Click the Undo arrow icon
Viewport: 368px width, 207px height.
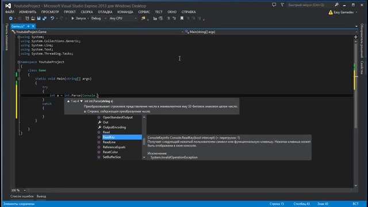click(52, 18)
